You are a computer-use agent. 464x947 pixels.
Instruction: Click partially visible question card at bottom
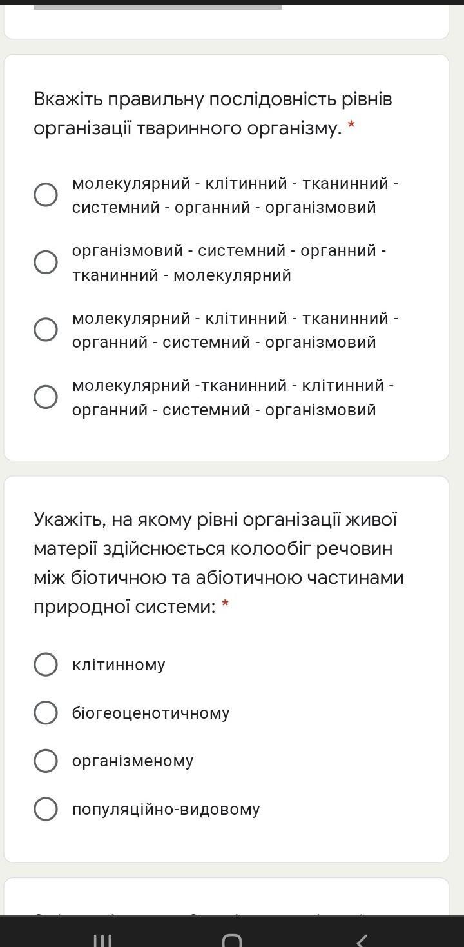coord(226,897)
